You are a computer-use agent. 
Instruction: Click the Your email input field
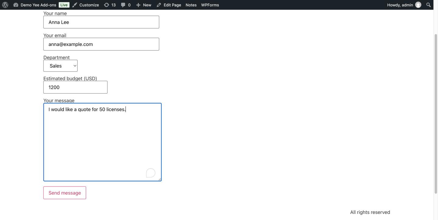click(101, 44)
